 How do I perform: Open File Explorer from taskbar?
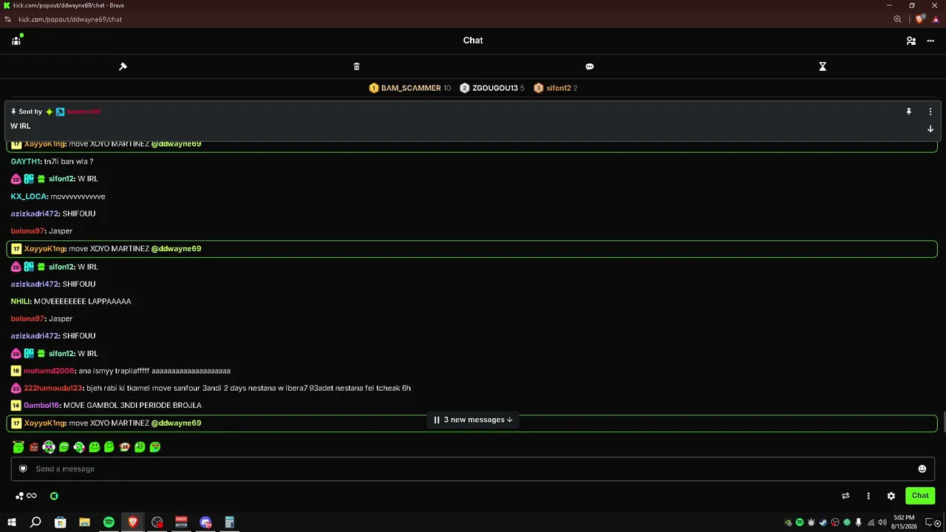click(x=84, y=522)
